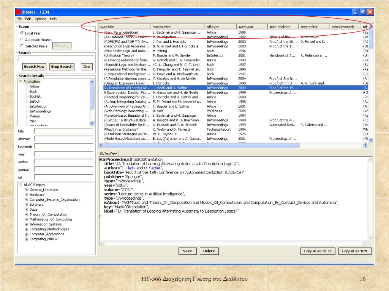Select Book in the Publication tree
The width and height of the screenshot is (389, 291).
click(x=33, y=92)
